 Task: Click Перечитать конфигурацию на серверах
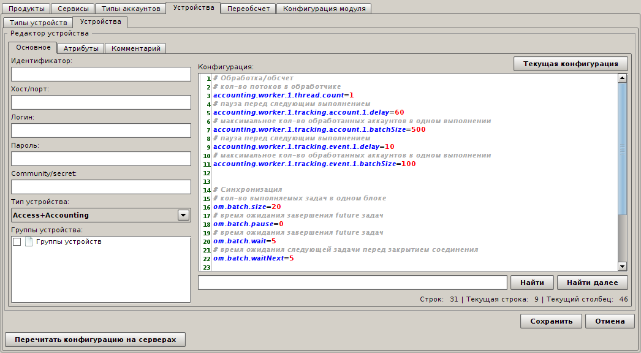[x=95, y=340]
